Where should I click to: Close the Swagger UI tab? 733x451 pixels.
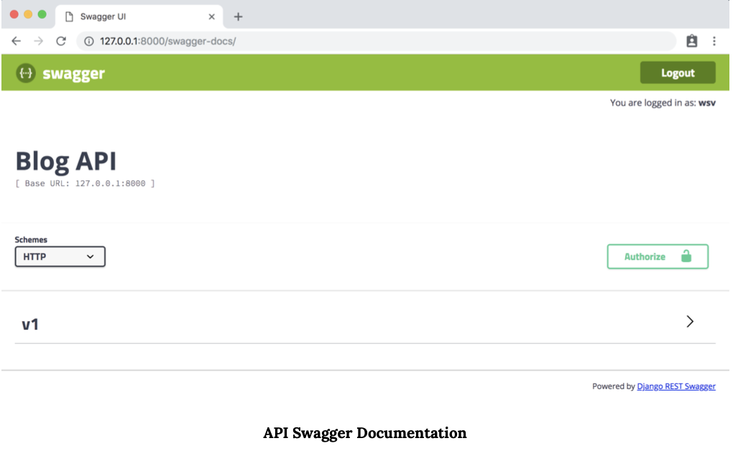coord(211,17)
